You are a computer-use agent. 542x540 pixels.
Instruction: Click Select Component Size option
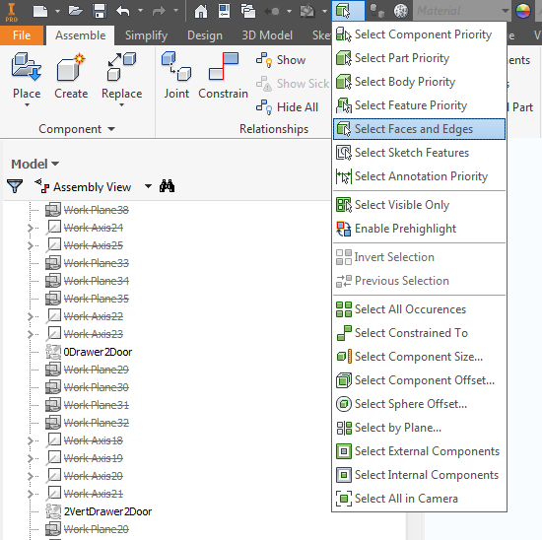click(419, 357)
